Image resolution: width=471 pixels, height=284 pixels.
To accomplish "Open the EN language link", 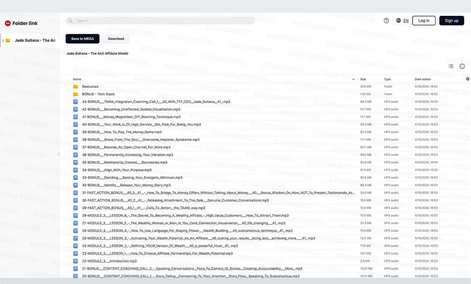I will (x=406, y=20).
